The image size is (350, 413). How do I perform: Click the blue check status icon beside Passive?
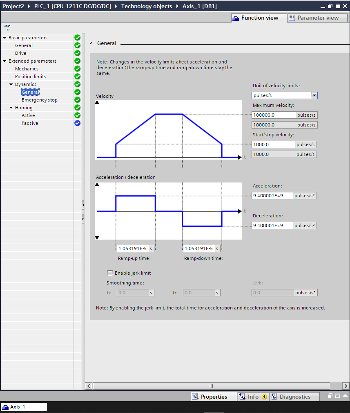(78, 123)
